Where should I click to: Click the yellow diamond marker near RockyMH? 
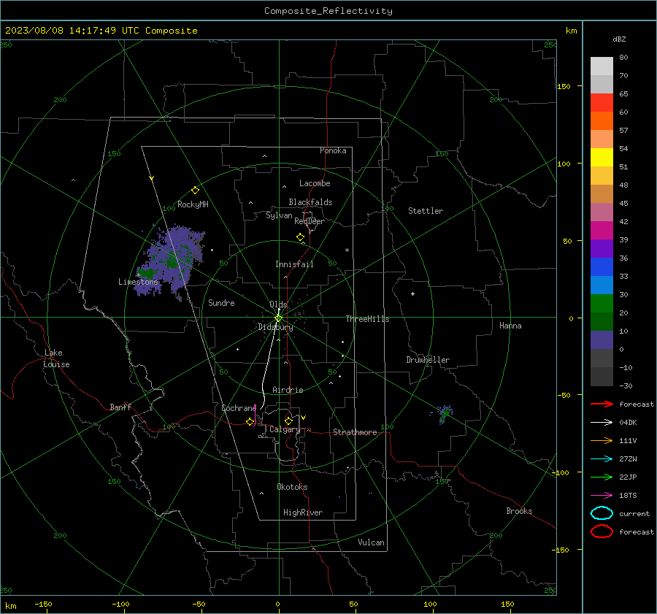tap(195, 191)
